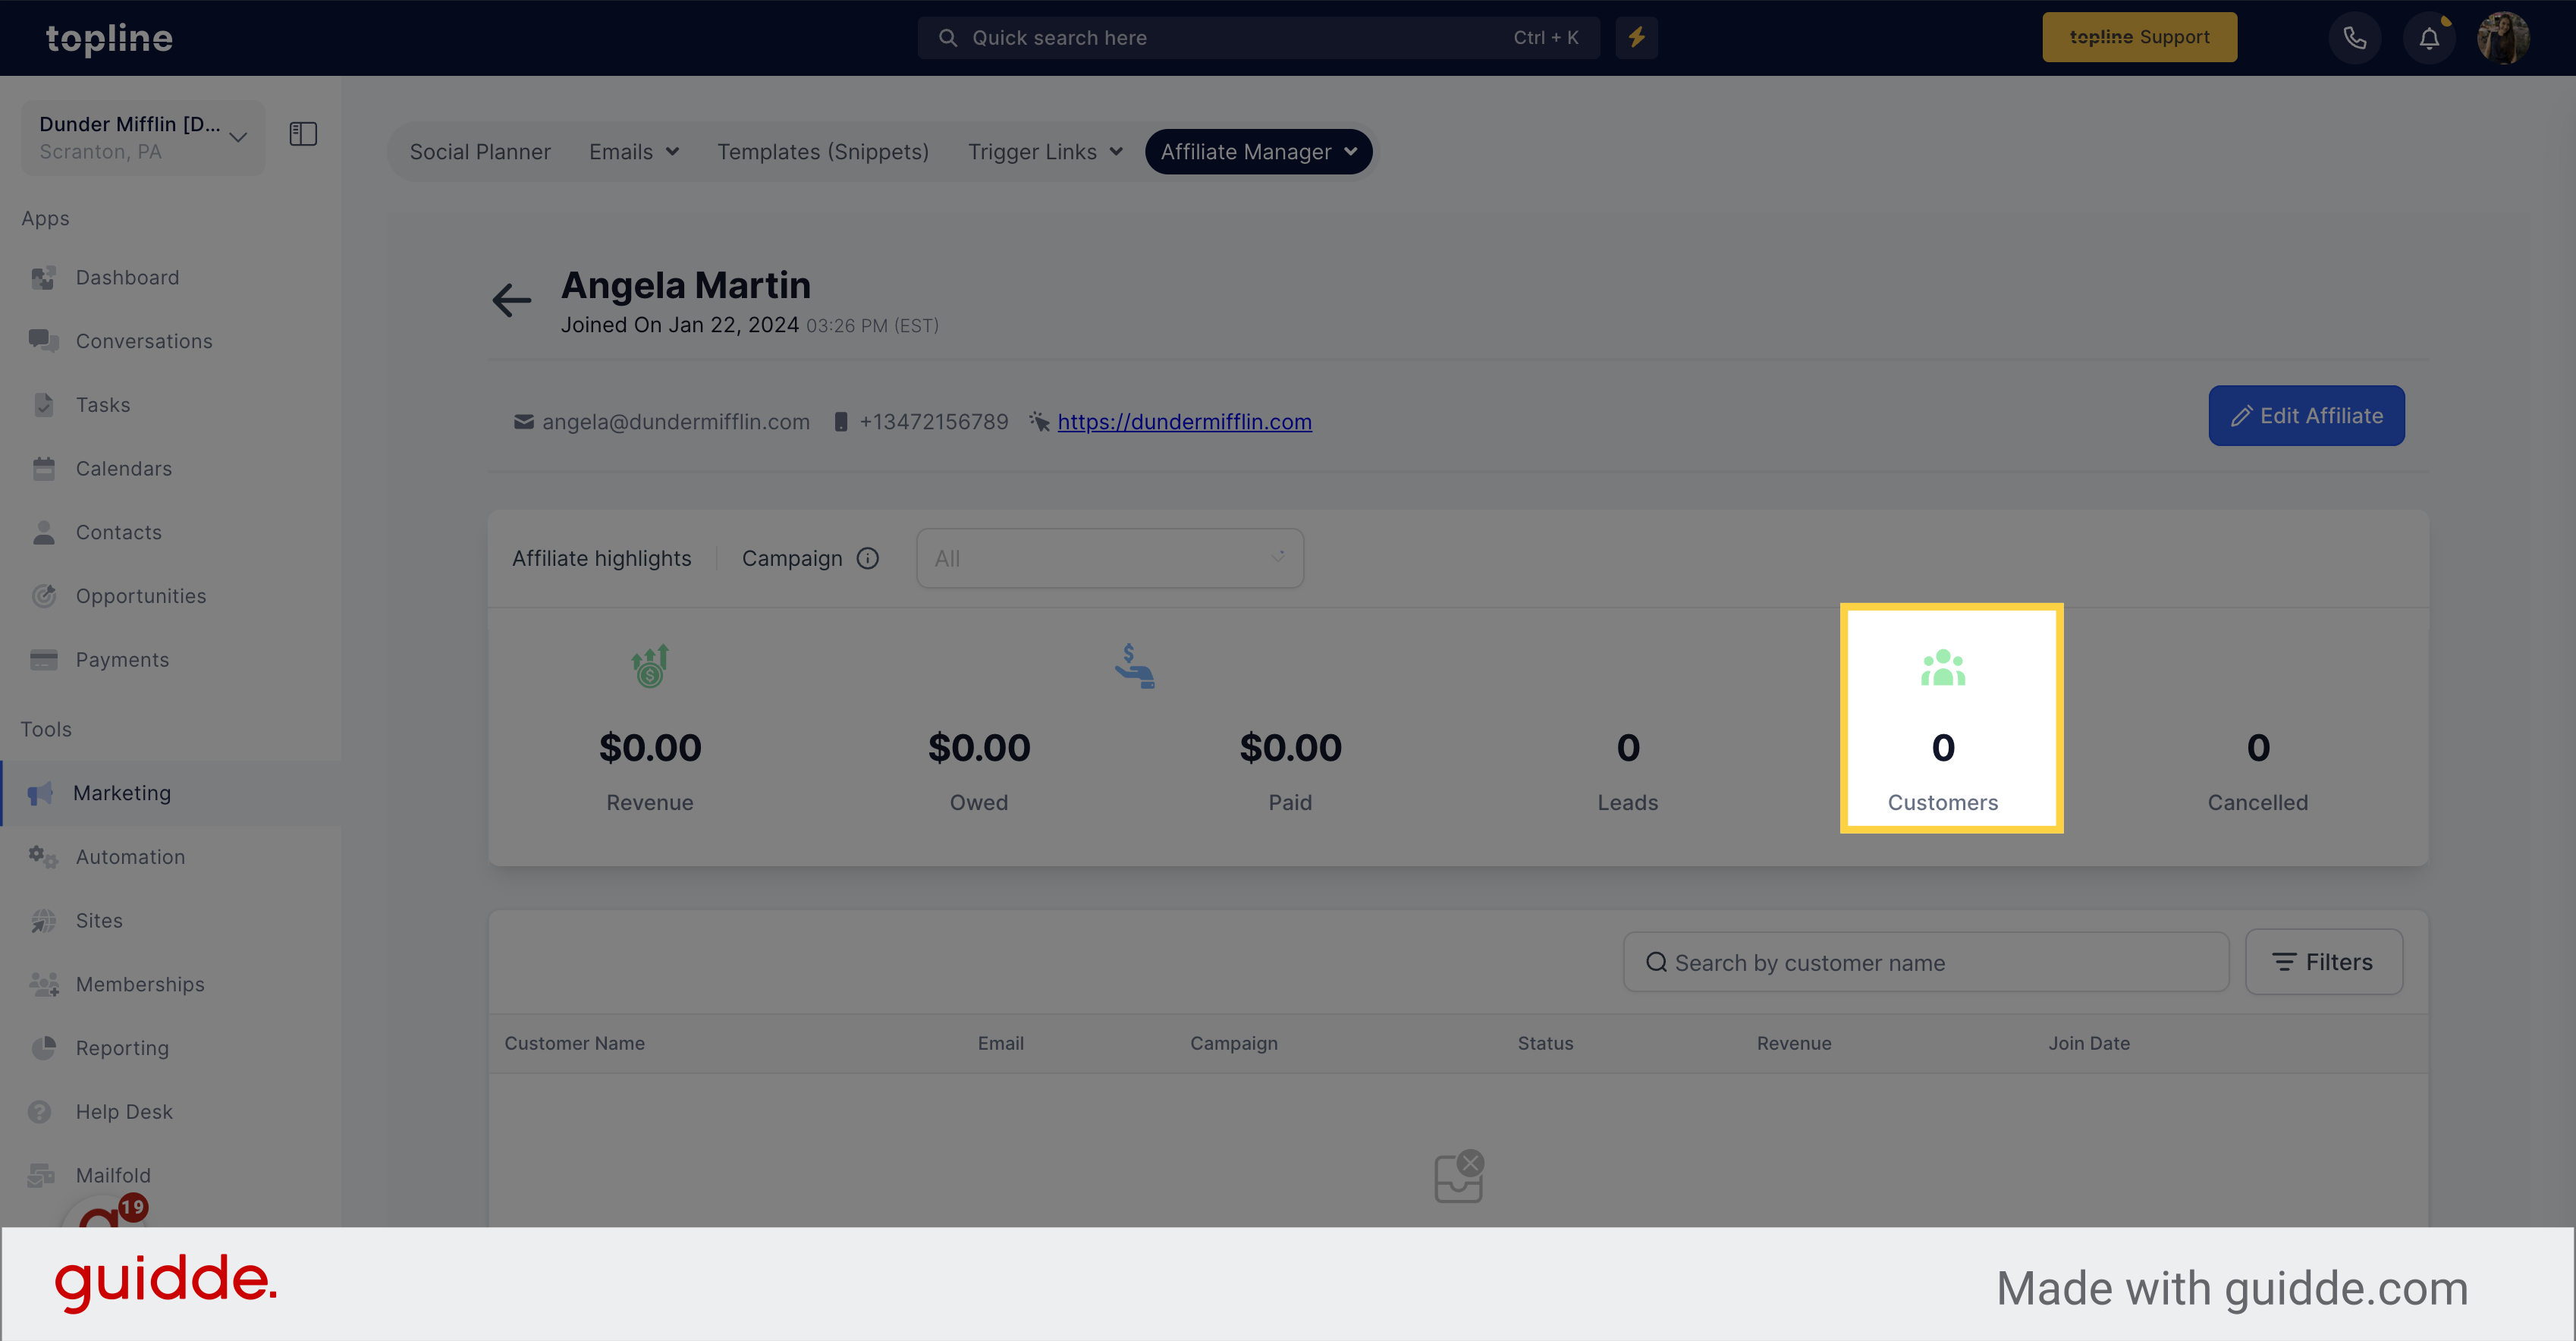Open the phone dialer icon
Viewport: 2576px width, 1341px height.
[2355, 38]
